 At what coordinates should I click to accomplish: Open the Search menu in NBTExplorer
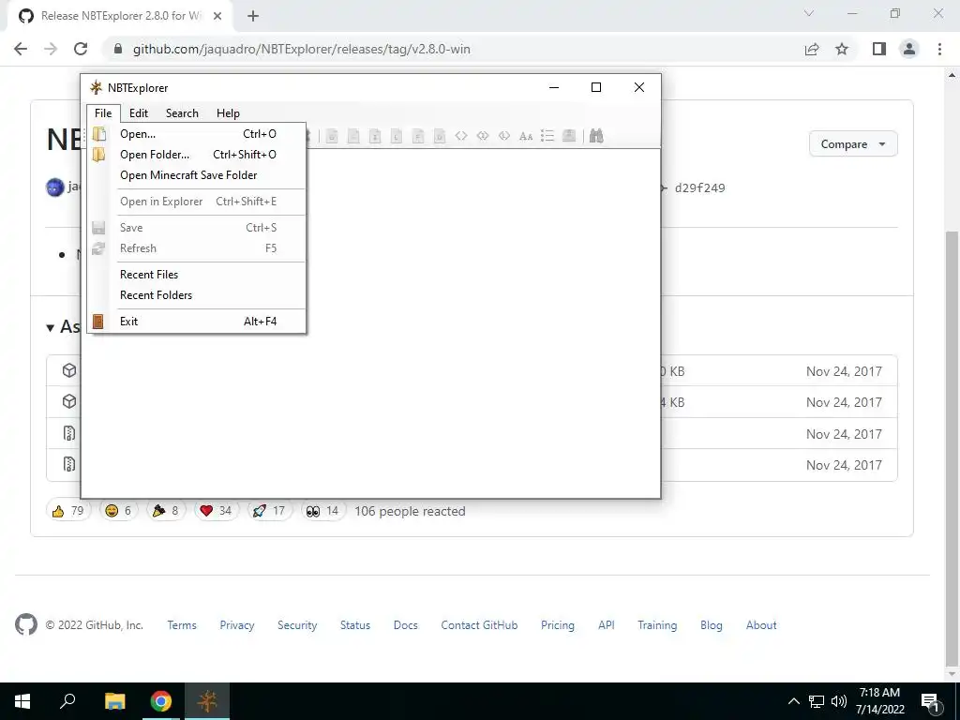pyautogui.click(x=182, y=113)
